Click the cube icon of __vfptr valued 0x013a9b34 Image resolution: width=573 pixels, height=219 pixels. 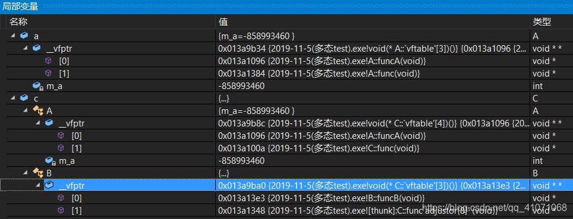tap(36, 48)
